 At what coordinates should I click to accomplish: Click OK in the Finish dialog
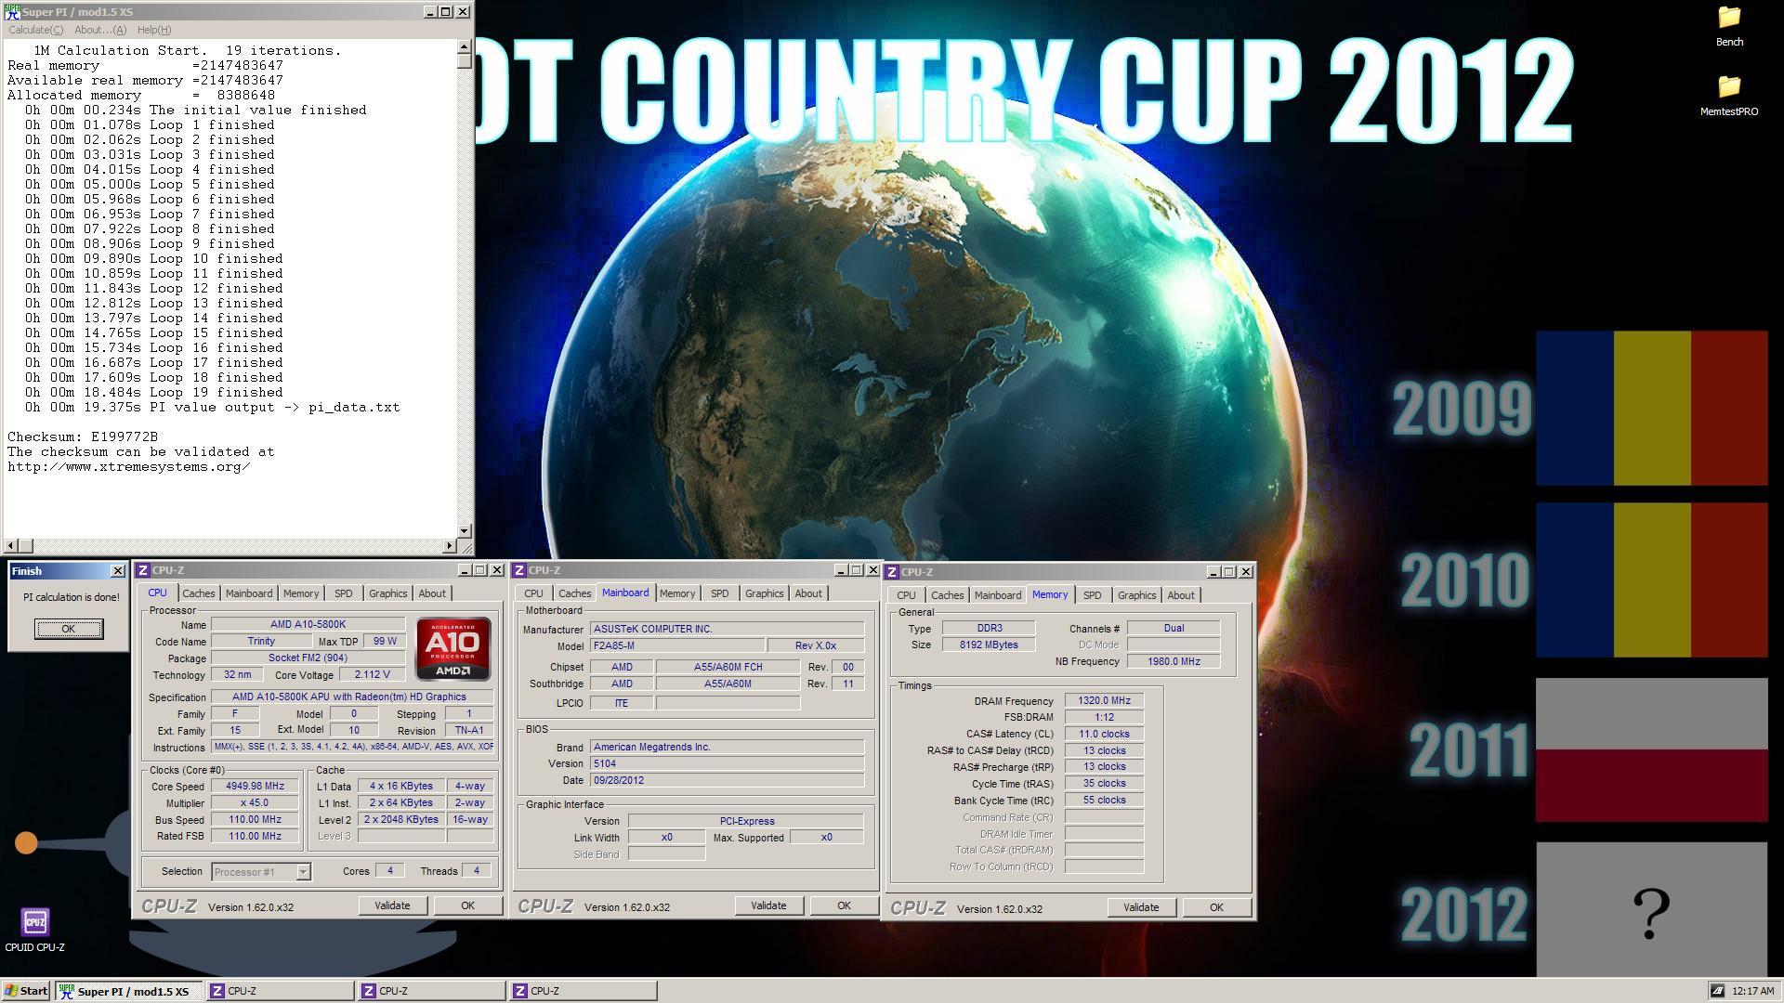pos(68,629)
